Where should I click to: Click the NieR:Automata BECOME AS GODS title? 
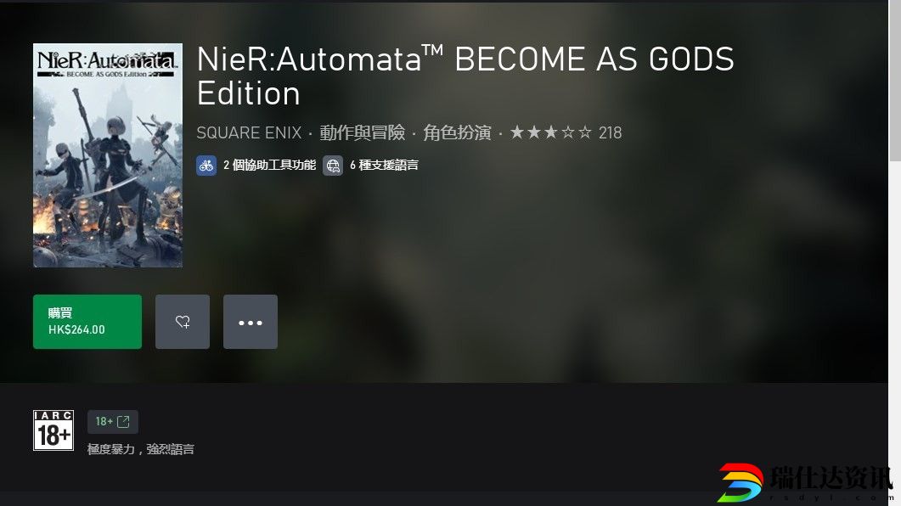coord(465,76)
